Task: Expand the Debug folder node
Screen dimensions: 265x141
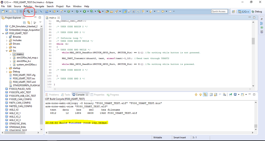Action: (7, 72)
